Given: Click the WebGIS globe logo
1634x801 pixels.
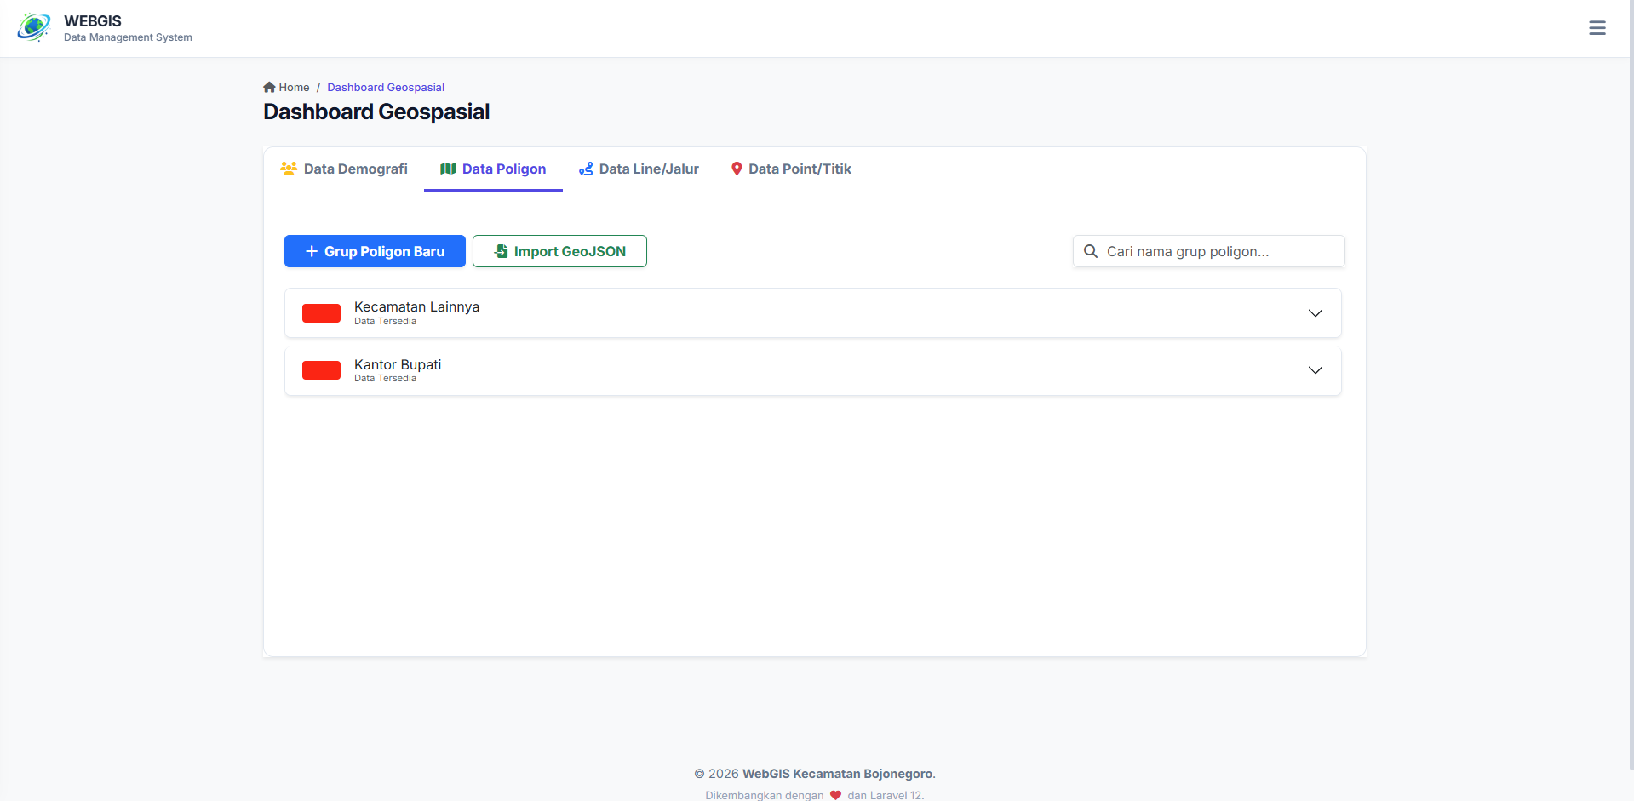Looking at the screenshot, I should (34, 28).
